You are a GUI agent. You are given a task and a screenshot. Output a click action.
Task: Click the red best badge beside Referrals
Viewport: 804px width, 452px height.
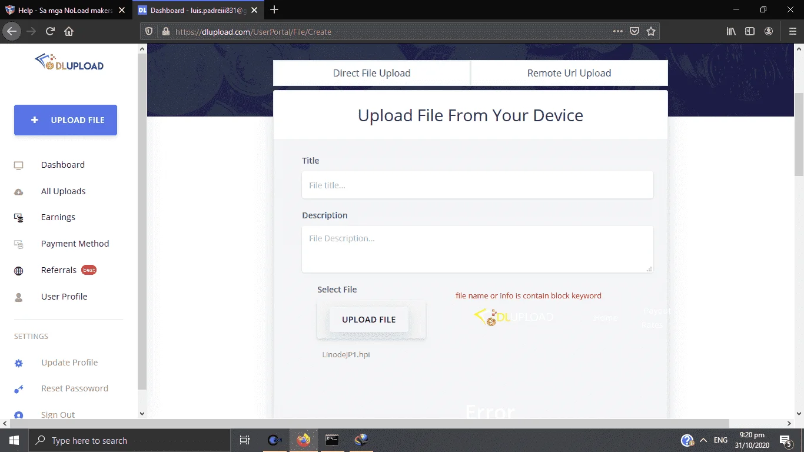tap(89, 270)
